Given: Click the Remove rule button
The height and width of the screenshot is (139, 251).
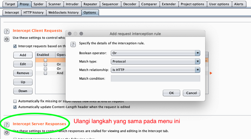Looking at the screenshot, I should pos(23,73).
